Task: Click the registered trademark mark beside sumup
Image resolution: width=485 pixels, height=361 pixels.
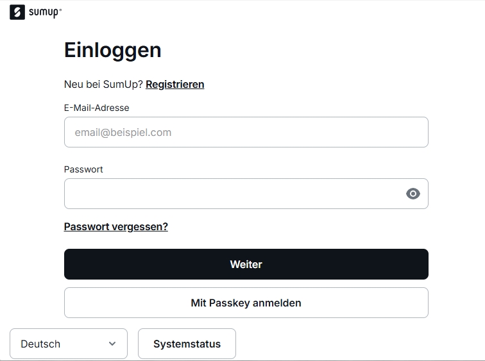Action: [x=61, y=10]
